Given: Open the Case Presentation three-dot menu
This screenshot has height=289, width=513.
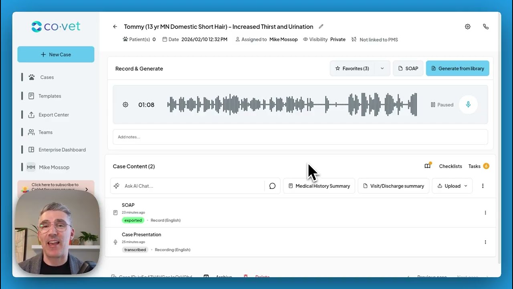Looking at the screenshot, I should [x=485, y=242].
